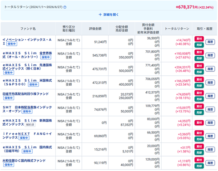The width and height of the screenshot is (218, 171).
Task: Open eMAXIS Slim 新興国株式インデックス link
Action: 27,122
